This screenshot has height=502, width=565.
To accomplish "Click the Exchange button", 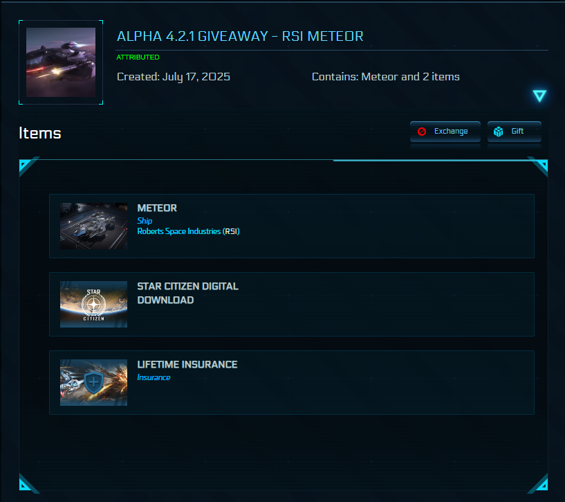I will click(x=445, y=132).
